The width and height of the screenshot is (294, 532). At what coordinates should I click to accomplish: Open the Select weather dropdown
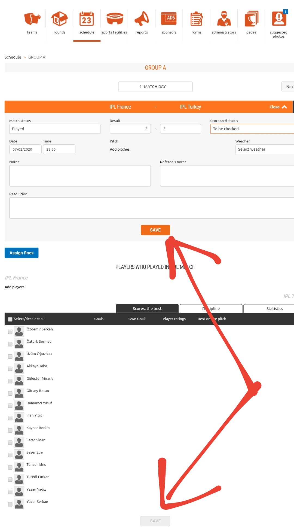point(265,149)
